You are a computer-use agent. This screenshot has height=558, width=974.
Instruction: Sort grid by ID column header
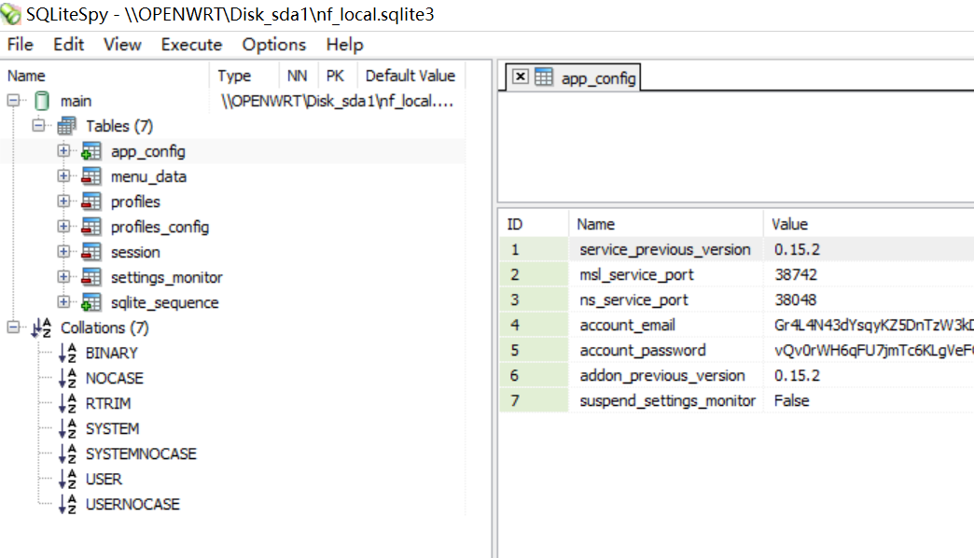(x=534, y=224)
